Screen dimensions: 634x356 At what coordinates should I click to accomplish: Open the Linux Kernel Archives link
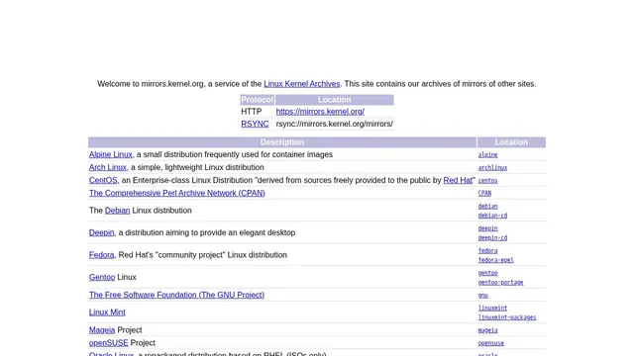point(301,84)
